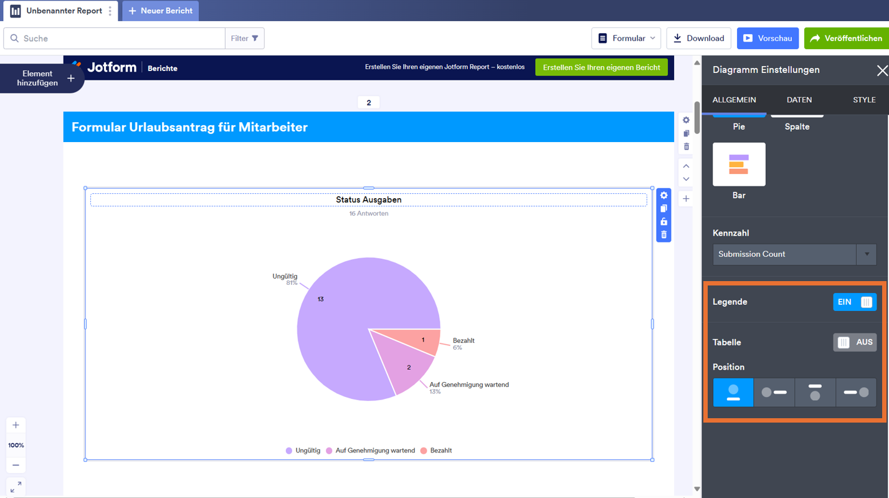
Task: Switch the canvas to fullscreen view
Action: click(16, 487)
